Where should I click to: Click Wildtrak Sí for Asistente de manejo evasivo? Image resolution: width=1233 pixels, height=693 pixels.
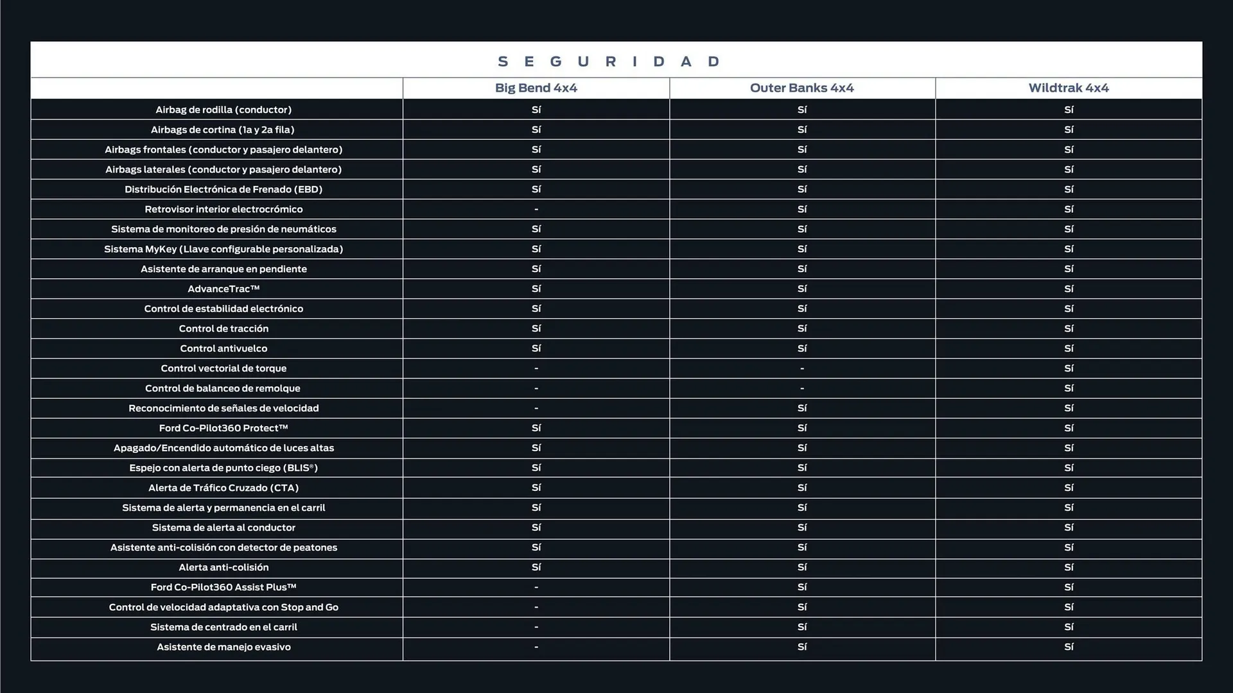pyautogui.click(x=1069, y=647)
